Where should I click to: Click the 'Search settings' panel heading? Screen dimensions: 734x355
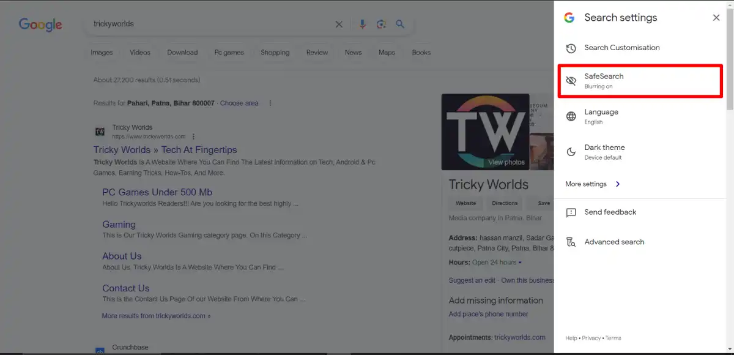pyautogui.click(x=621, y=18)
